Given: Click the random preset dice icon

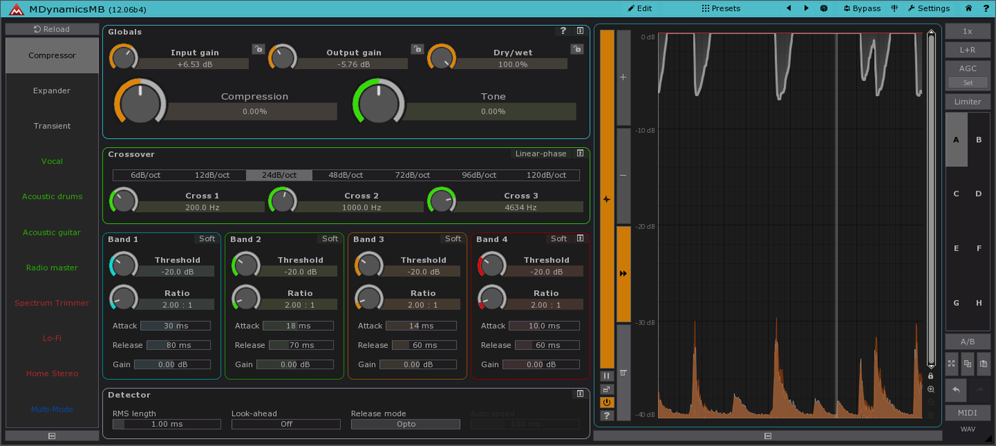Looking at the screenshot, I should pyautogui.click(x=824, y=9).
